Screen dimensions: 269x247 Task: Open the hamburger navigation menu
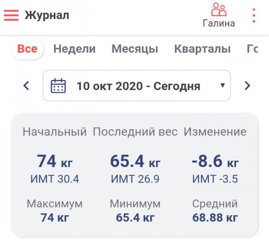(11, 15)
